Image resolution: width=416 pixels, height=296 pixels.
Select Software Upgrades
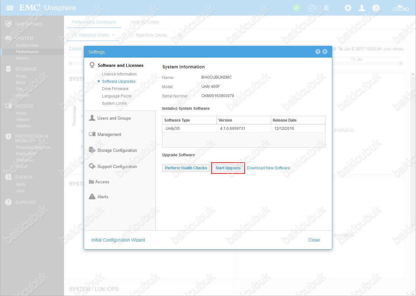[x=118, y=81]
